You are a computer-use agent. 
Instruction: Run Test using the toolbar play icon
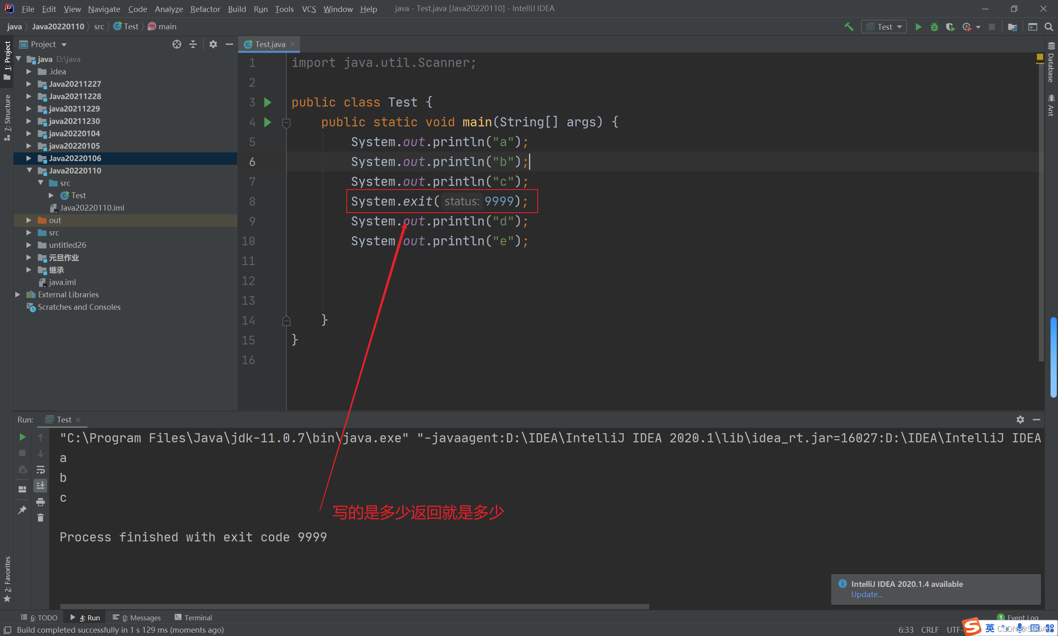pyautogui.click(x=918, y=26)
